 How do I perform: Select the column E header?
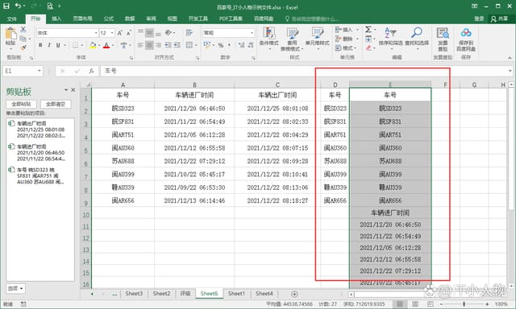pyautogui.click(x=390, y=84)
